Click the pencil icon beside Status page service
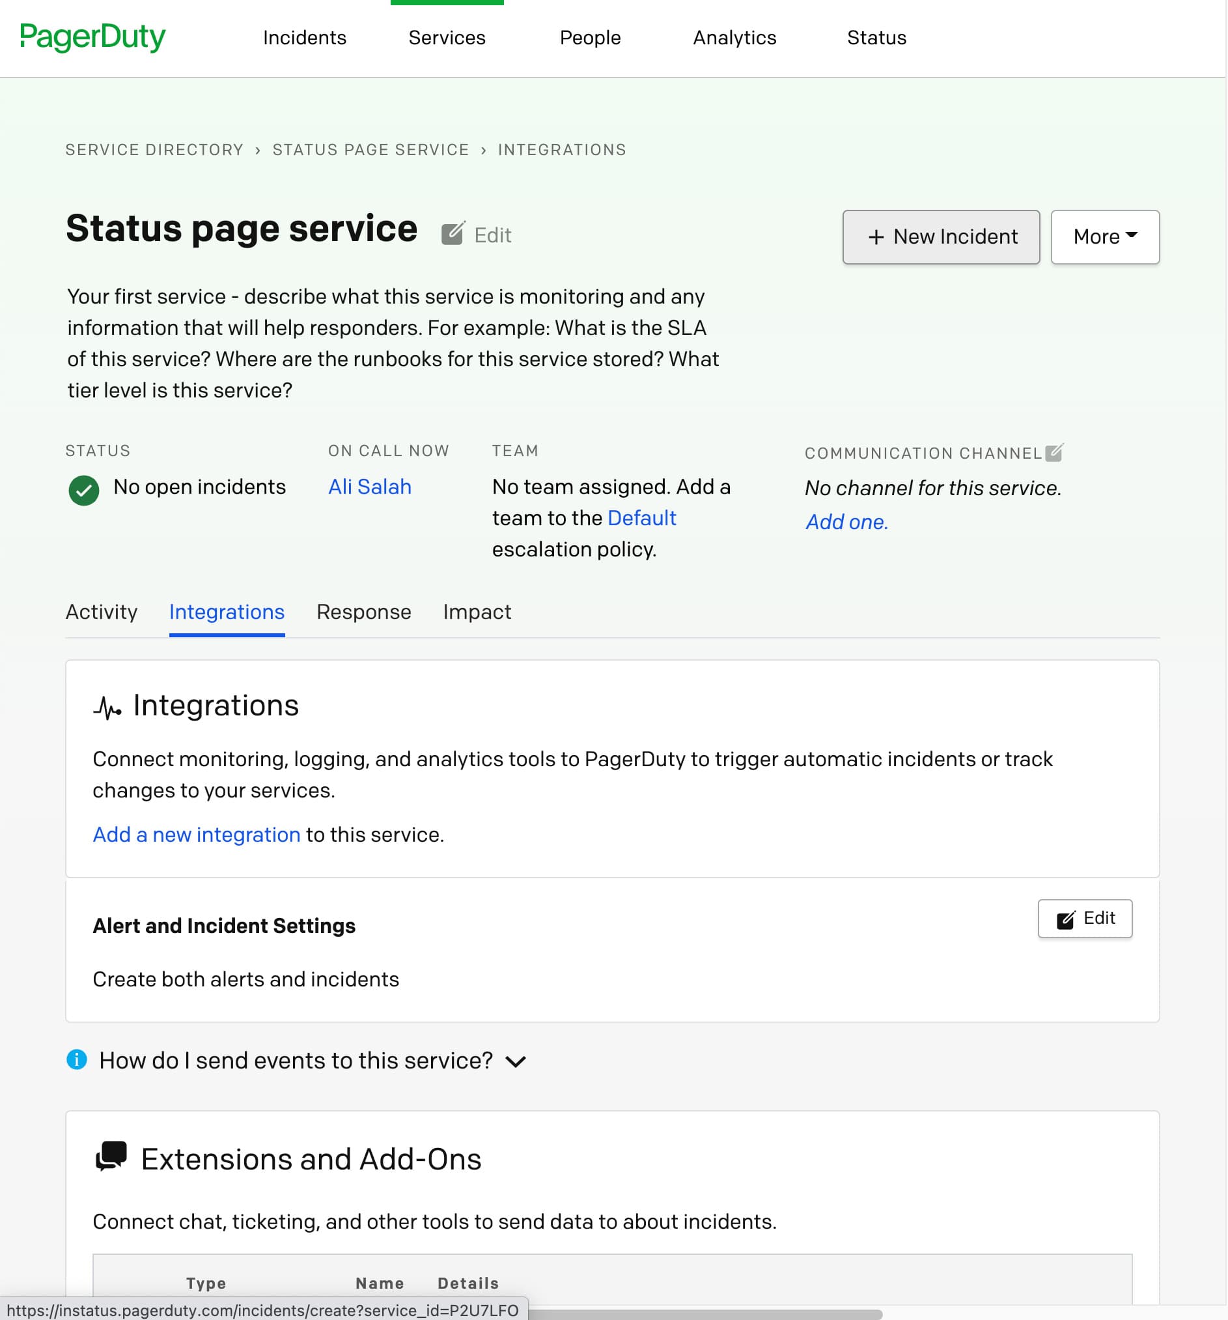Screen dimensions: 1228x1320 [453, 234]
